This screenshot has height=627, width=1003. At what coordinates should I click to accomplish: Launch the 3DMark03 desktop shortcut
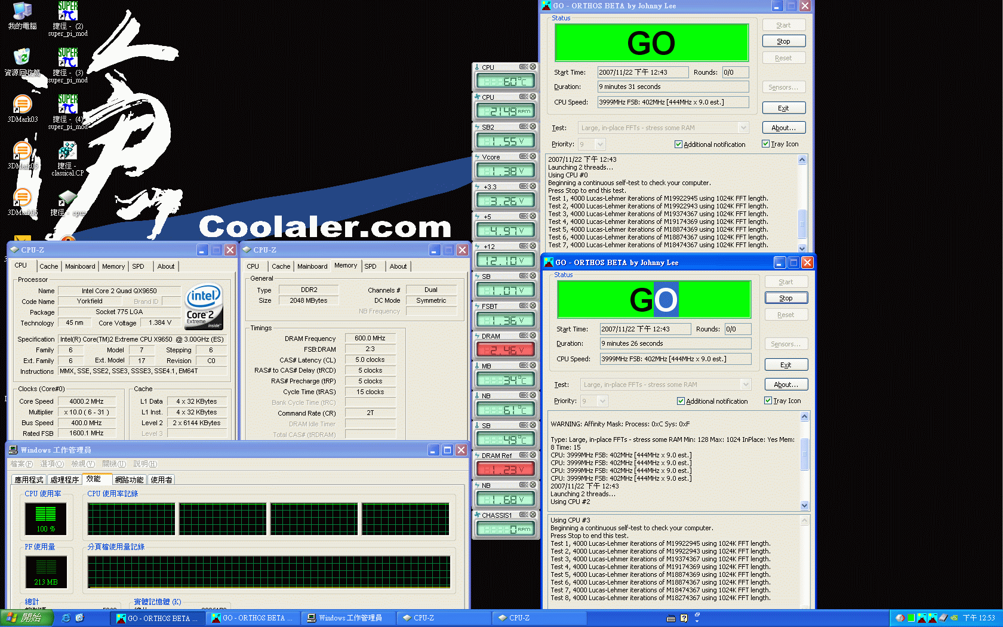(22, 109)
